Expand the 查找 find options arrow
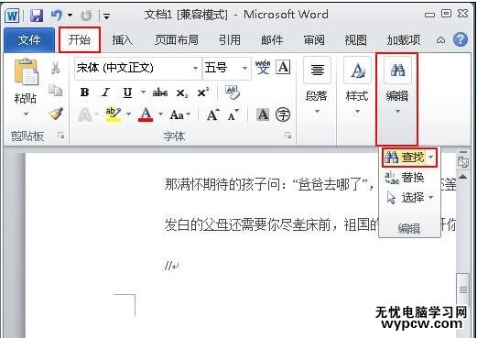The width and height of the screenshot is (477, 338). 431,158
